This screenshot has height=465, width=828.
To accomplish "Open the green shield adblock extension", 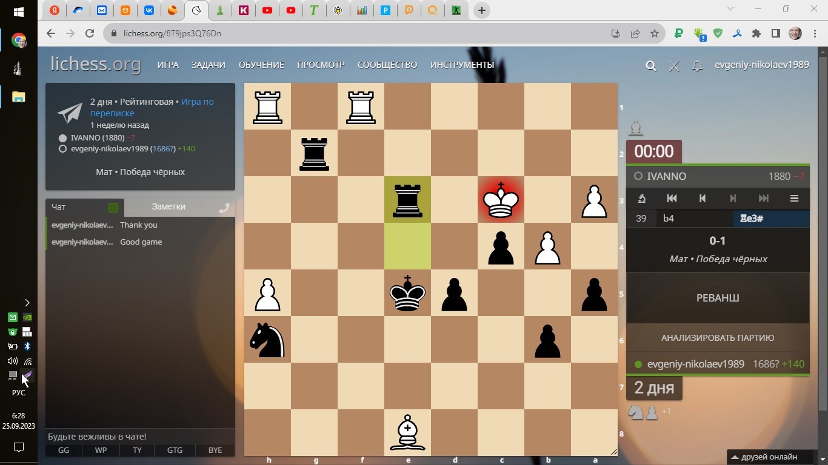I will tap(718, 34).
